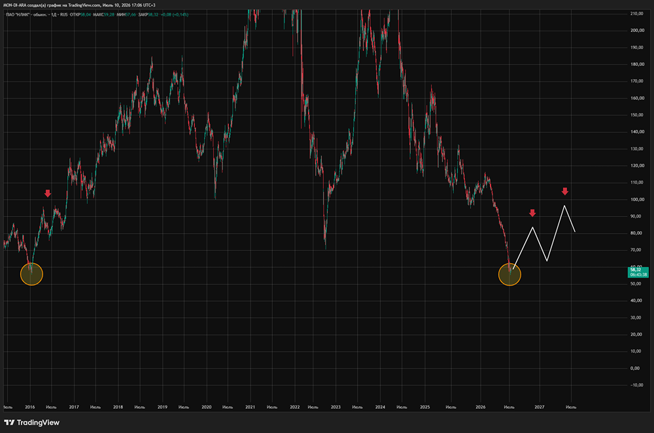This screenshot has width=654, height=433.
Task: Click the TradingView logo at bottom left
Action: (31, 423)
